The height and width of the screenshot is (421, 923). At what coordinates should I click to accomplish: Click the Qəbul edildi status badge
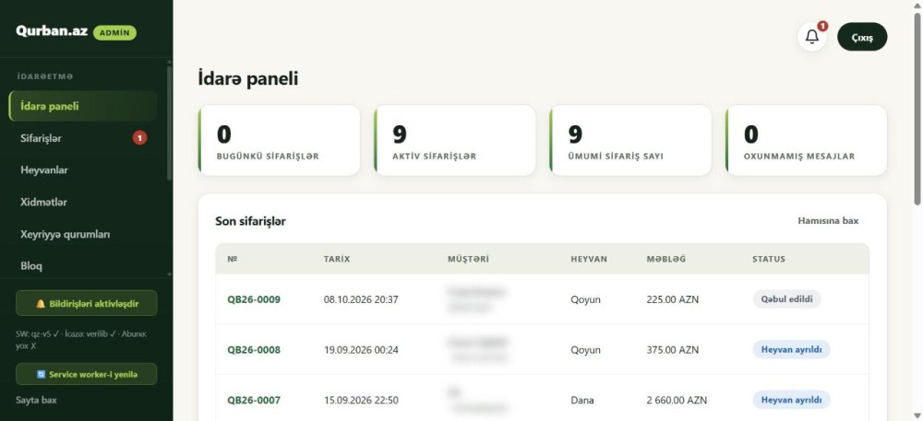click(x=786, y=298)
